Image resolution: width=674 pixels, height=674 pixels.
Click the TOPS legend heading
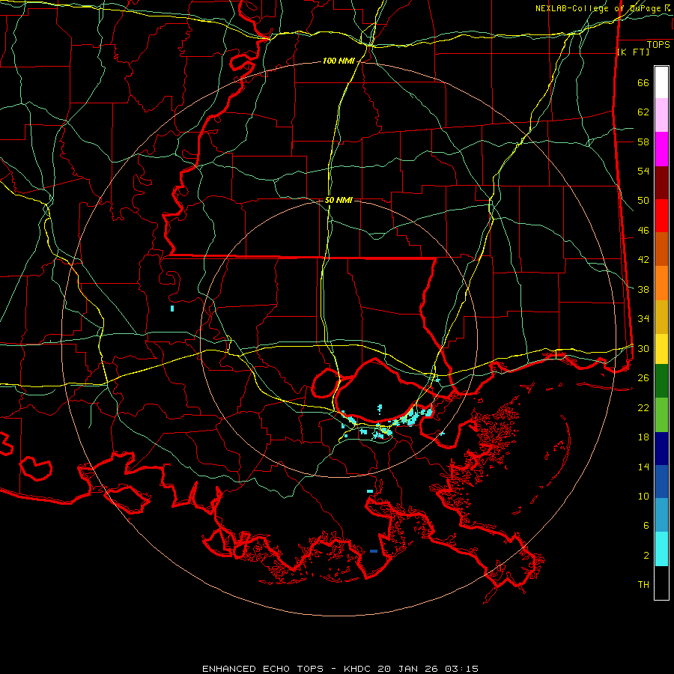click(658, 45)
